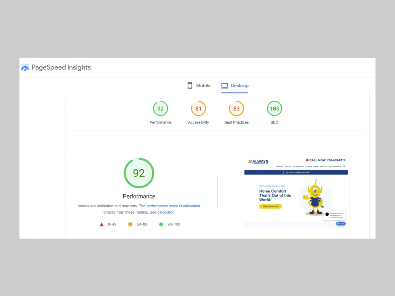Switch to the Mobile tab
Viewport: 395px width, 296px height.
(x=199, y=86)
